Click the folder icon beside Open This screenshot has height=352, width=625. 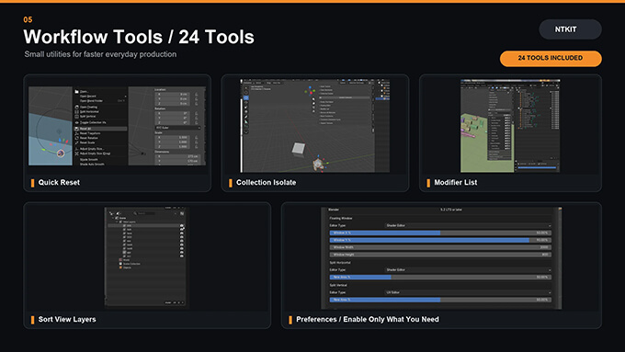coord(76,92)
